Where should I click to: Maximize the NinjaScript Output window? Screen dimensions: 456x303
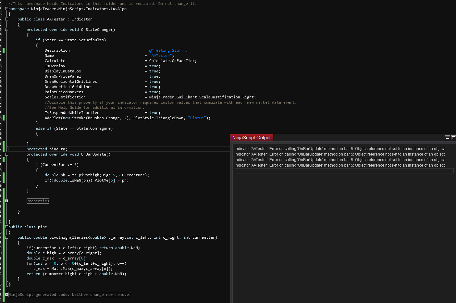tap(453, 138)
